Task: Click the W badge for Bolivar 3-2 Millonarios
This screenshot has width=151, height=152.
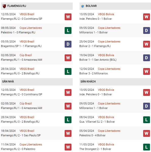Action: (x=146, y=71)
